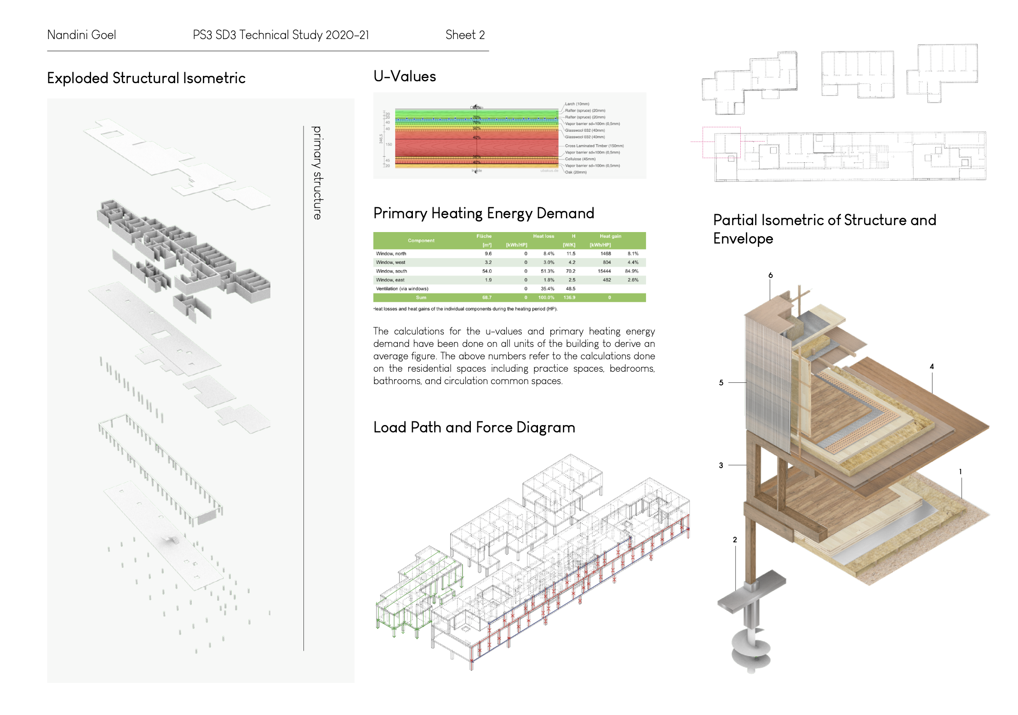The width and height of the screenshot is (1018, 715).
Task: Click the Sheet 2 header text
Action: click(x=465, y=35)
